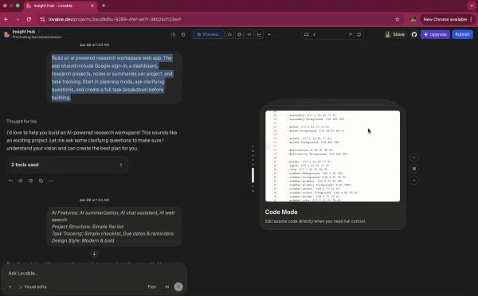Bookmark this page with star icon

pos(397,19)
